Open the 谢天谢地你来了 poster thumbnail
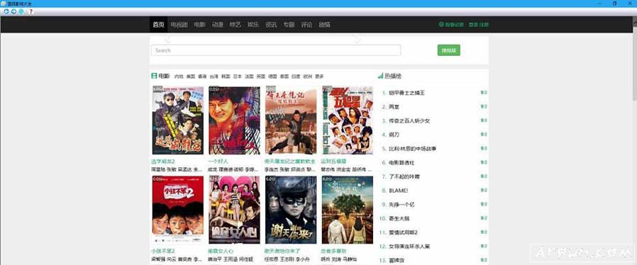The height and width of the screenshot is (265, 637). tap(291, 210)
